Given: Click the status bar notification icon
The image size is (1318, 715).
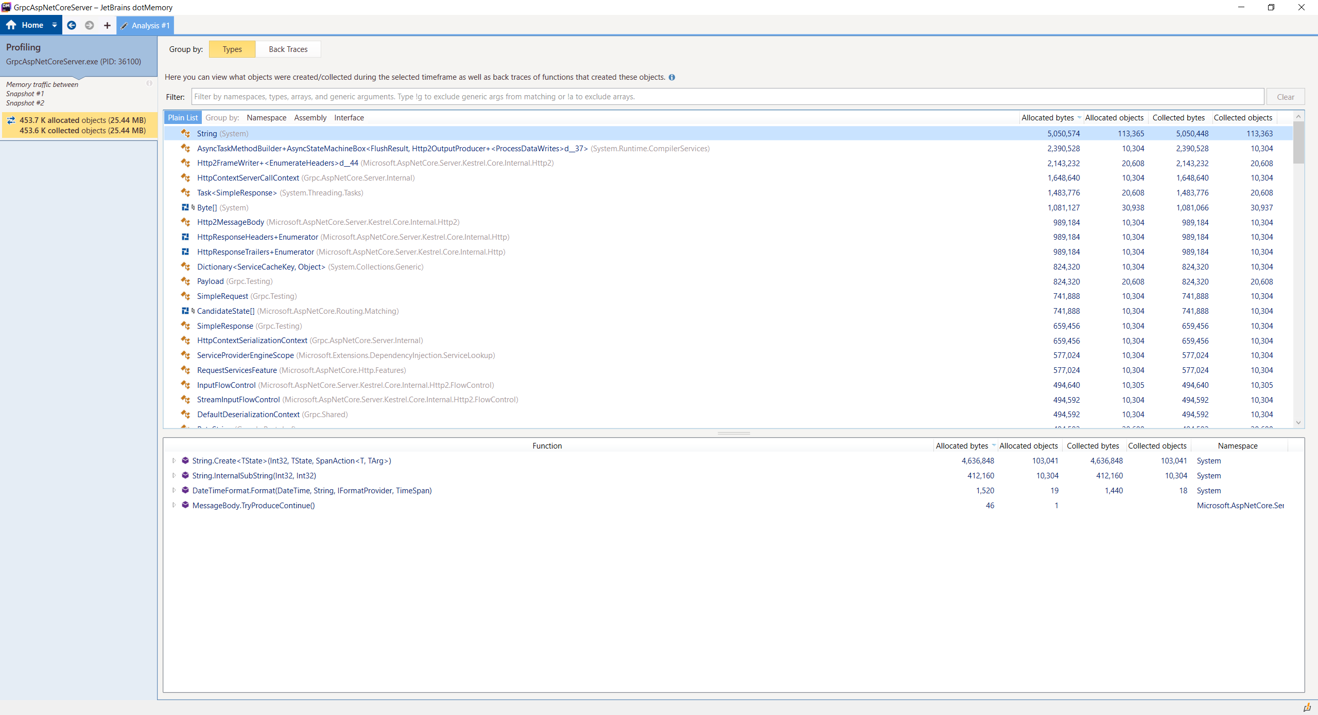Looking at the screenshot, I should 1307,708.
